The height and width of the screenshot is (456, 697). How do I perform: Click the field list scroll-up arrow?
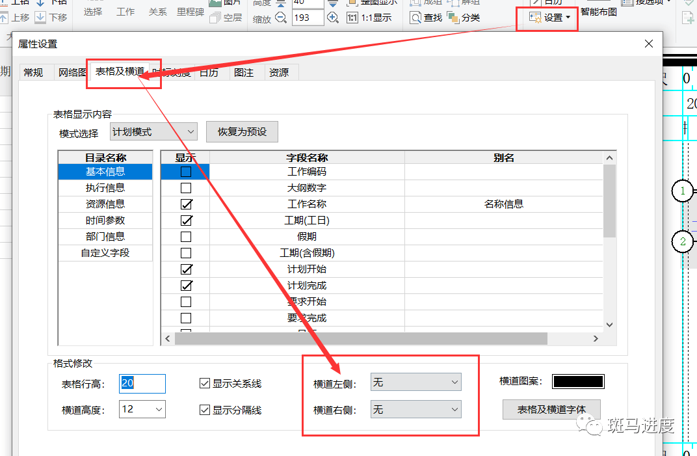pos(609,158)
